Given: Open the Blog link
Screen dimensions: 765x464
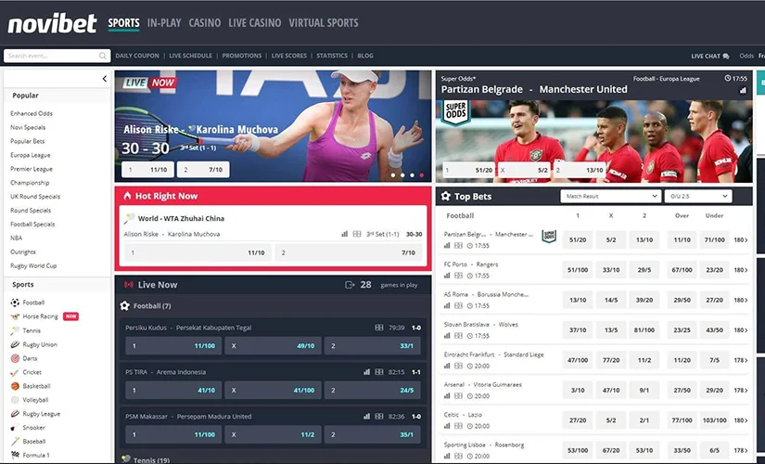Looking at the screenshot, I should point(365,56).
